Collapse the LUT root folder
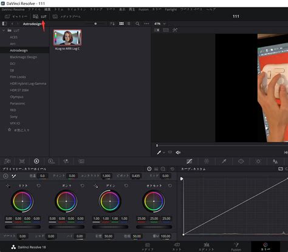The image size is (288, 252). 4,30
